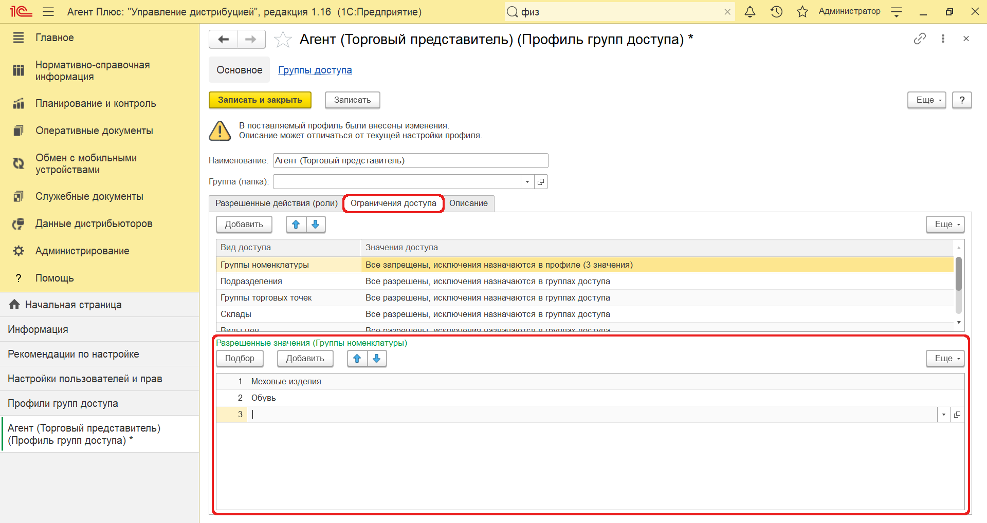Switch to Профили групп доступа window
Screen dimensions: 987x523
[x=99, y=403]
